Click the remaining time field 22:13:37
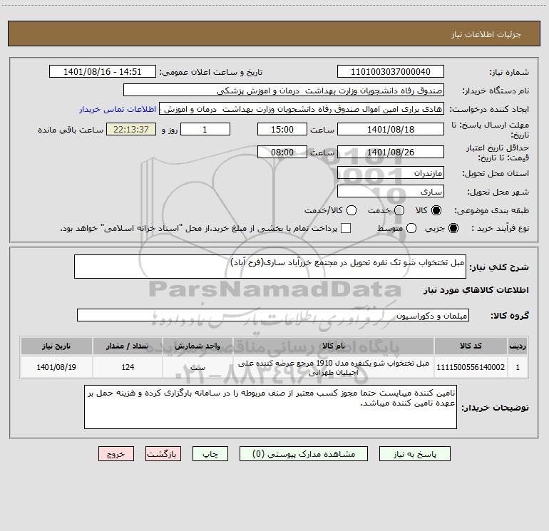The width and height of the screenshot is (549, 531). 131,129
